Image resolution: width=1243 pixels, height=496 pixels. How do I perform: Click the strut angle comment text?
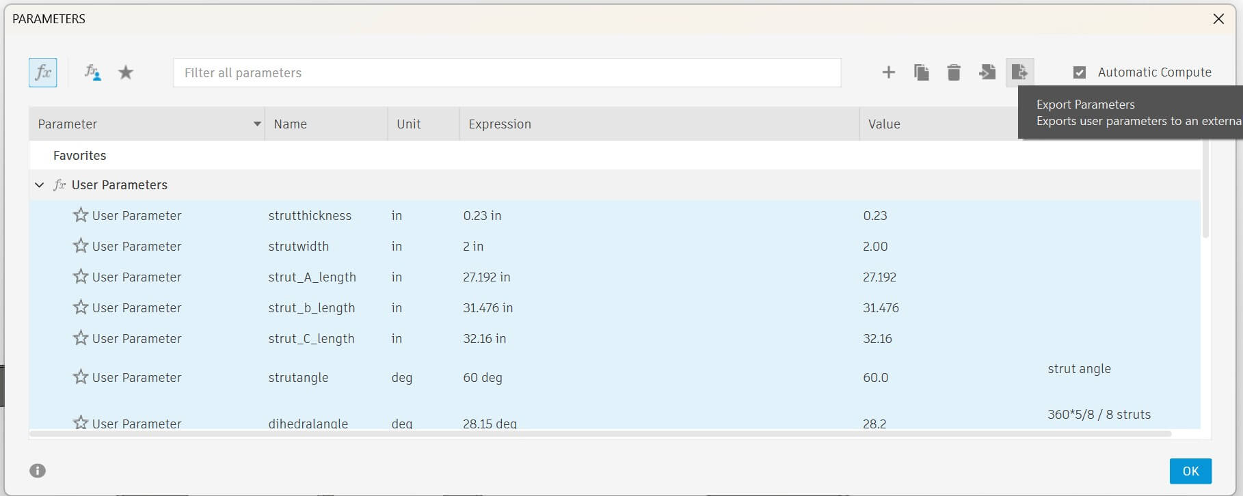click(1079, 368)
